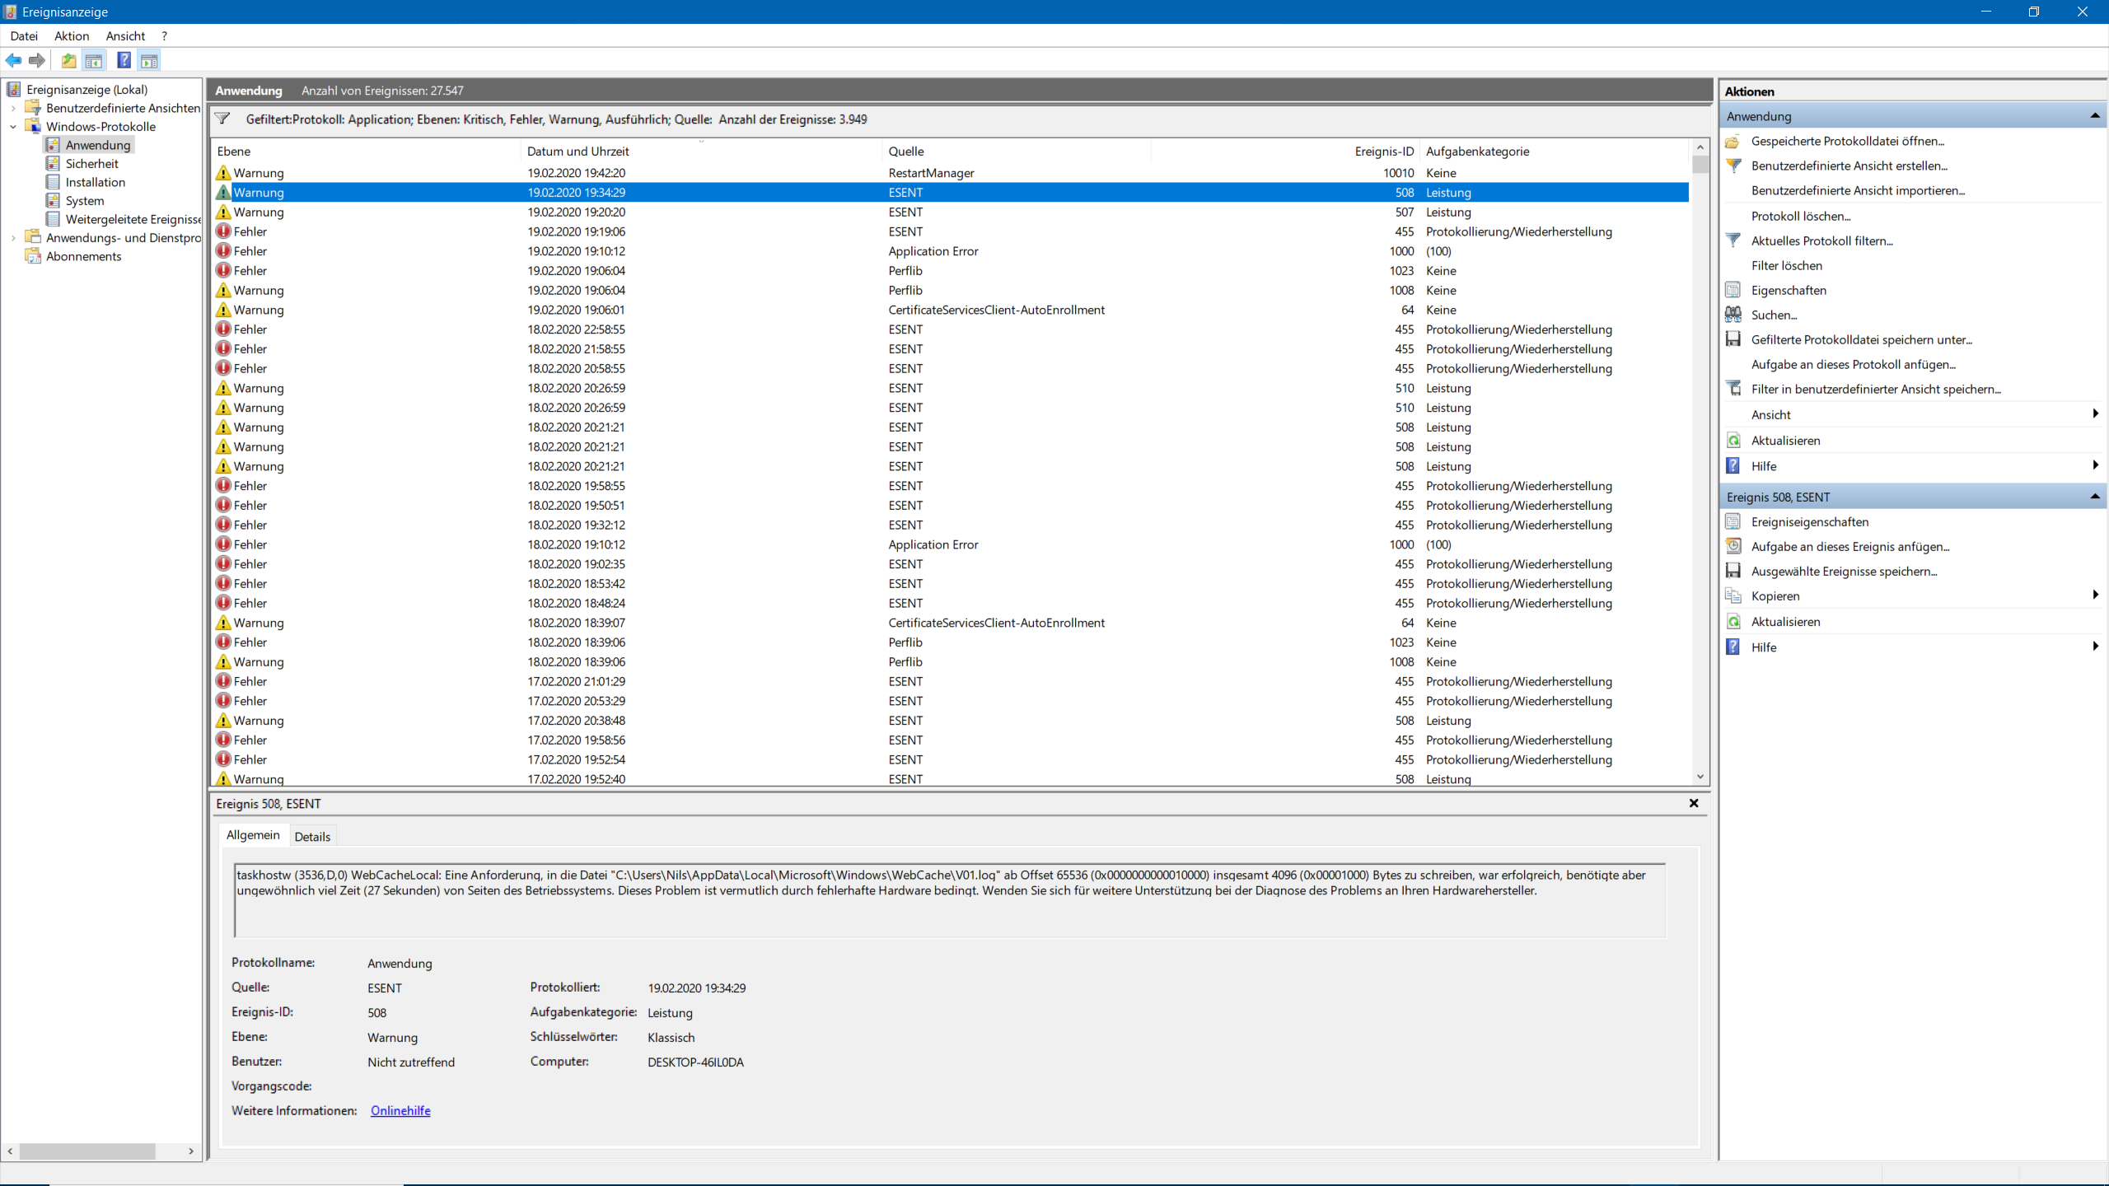
Task: Expand Benutzerdefinierte Ansichten tree node
Action: click(x=13, y=108)
